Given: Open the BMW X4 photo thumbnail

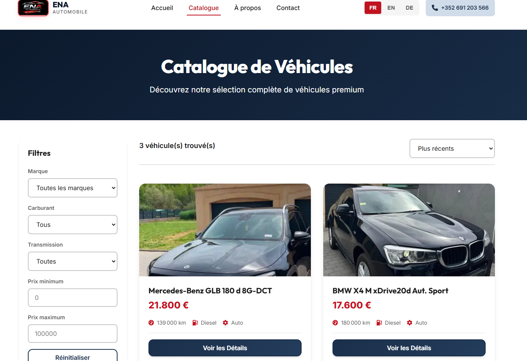Looking at the screenshot, I should 409,230.
